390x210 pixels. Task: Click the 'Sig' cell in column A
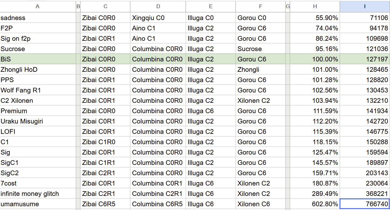pos(38,152)
